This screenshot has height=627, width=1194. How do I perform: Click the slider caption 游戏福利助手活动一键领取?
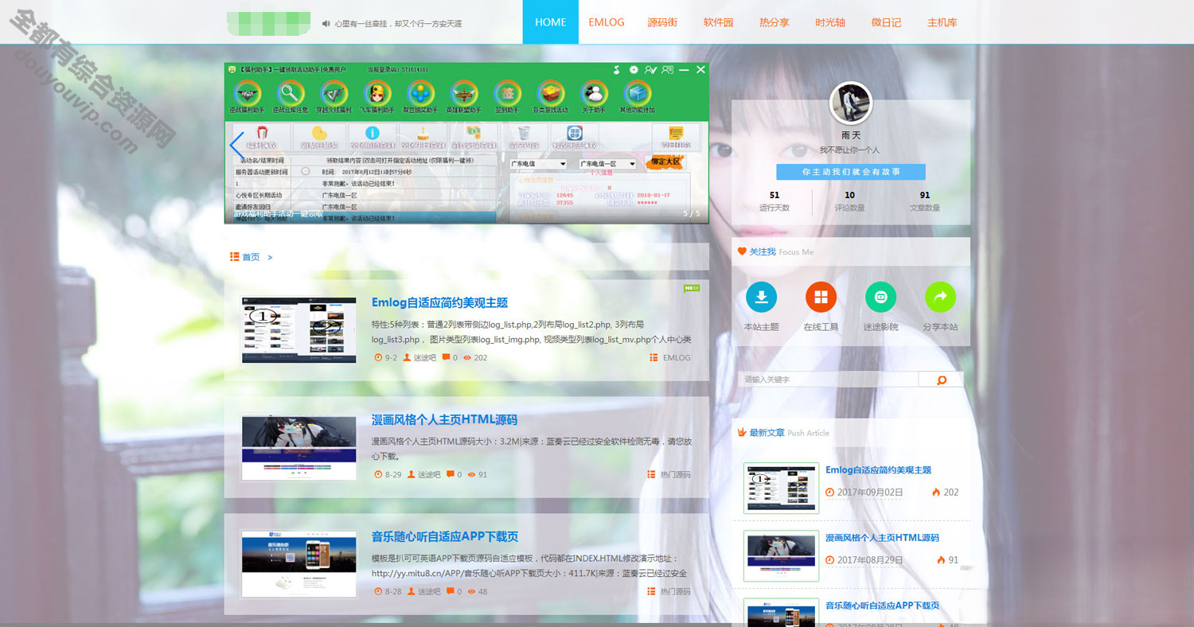[278, 214]
